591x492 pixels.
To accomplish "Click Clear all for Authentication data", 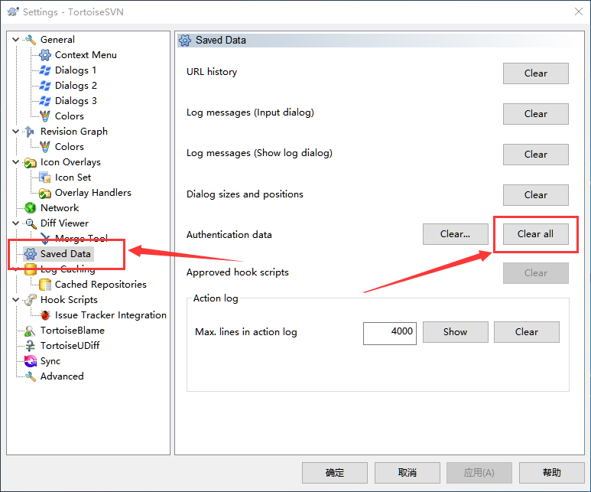I will (536, 234).
